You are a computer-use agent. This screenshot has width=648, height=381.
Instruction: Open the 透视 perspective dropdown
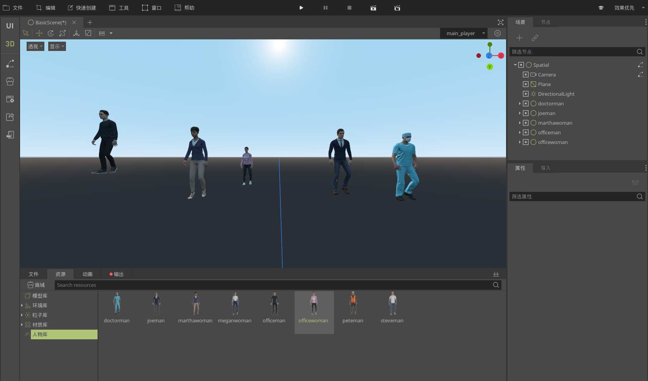(35, 46)
